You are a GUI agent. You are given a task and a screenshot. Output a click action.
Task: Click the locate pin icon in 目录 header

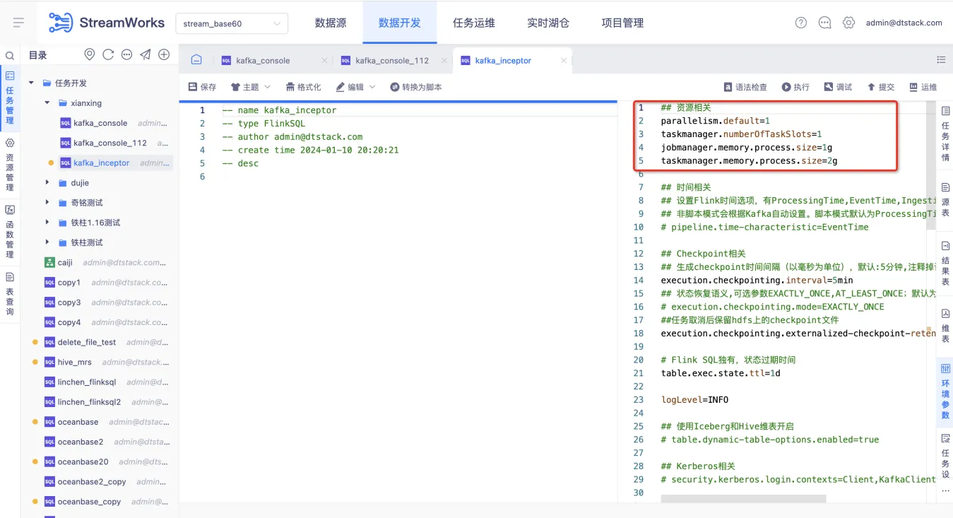(x=90, y=54)
